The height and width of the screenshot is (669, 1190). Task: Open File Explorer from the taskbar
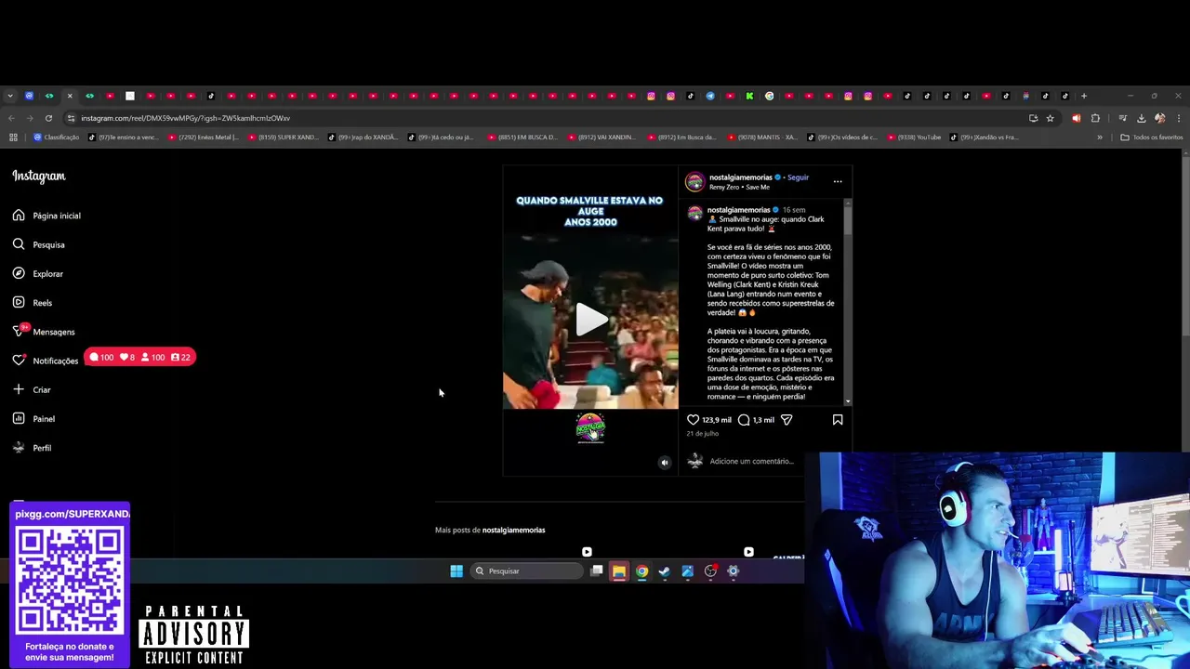click(618, 571)
